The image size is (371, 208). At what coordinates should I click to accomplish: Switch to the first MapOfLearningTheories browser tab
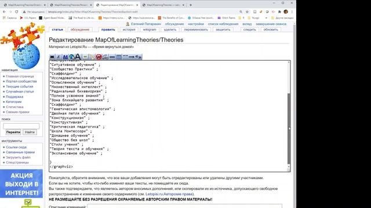24,5
